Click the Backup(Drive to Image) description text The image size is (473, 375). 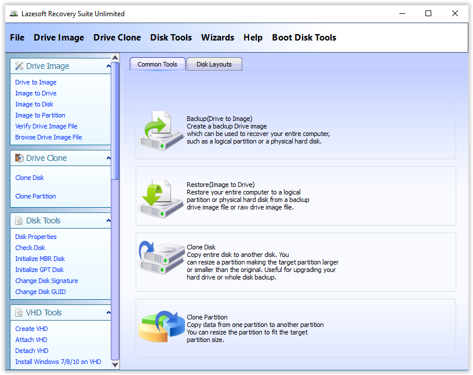point(258,130)
